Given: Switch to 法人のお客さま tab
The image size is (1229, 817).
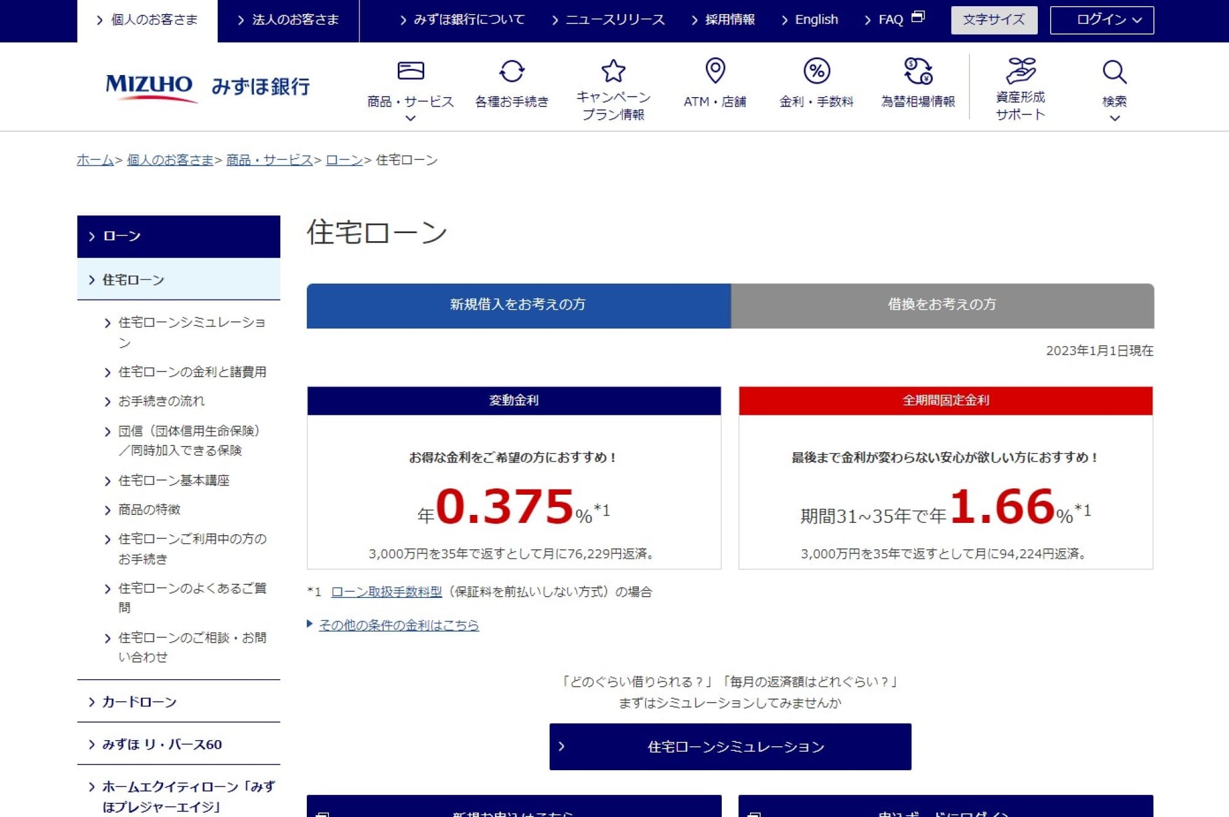Looking at the screenshot, I should (x=288, y=20).
